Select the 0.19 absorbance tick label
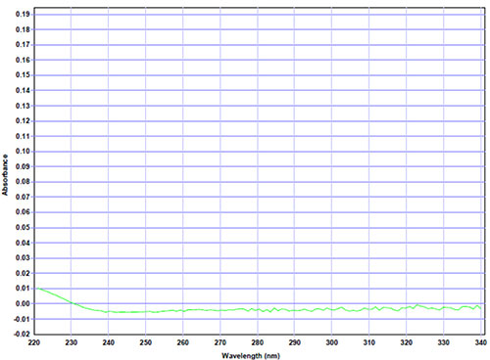 23,15
